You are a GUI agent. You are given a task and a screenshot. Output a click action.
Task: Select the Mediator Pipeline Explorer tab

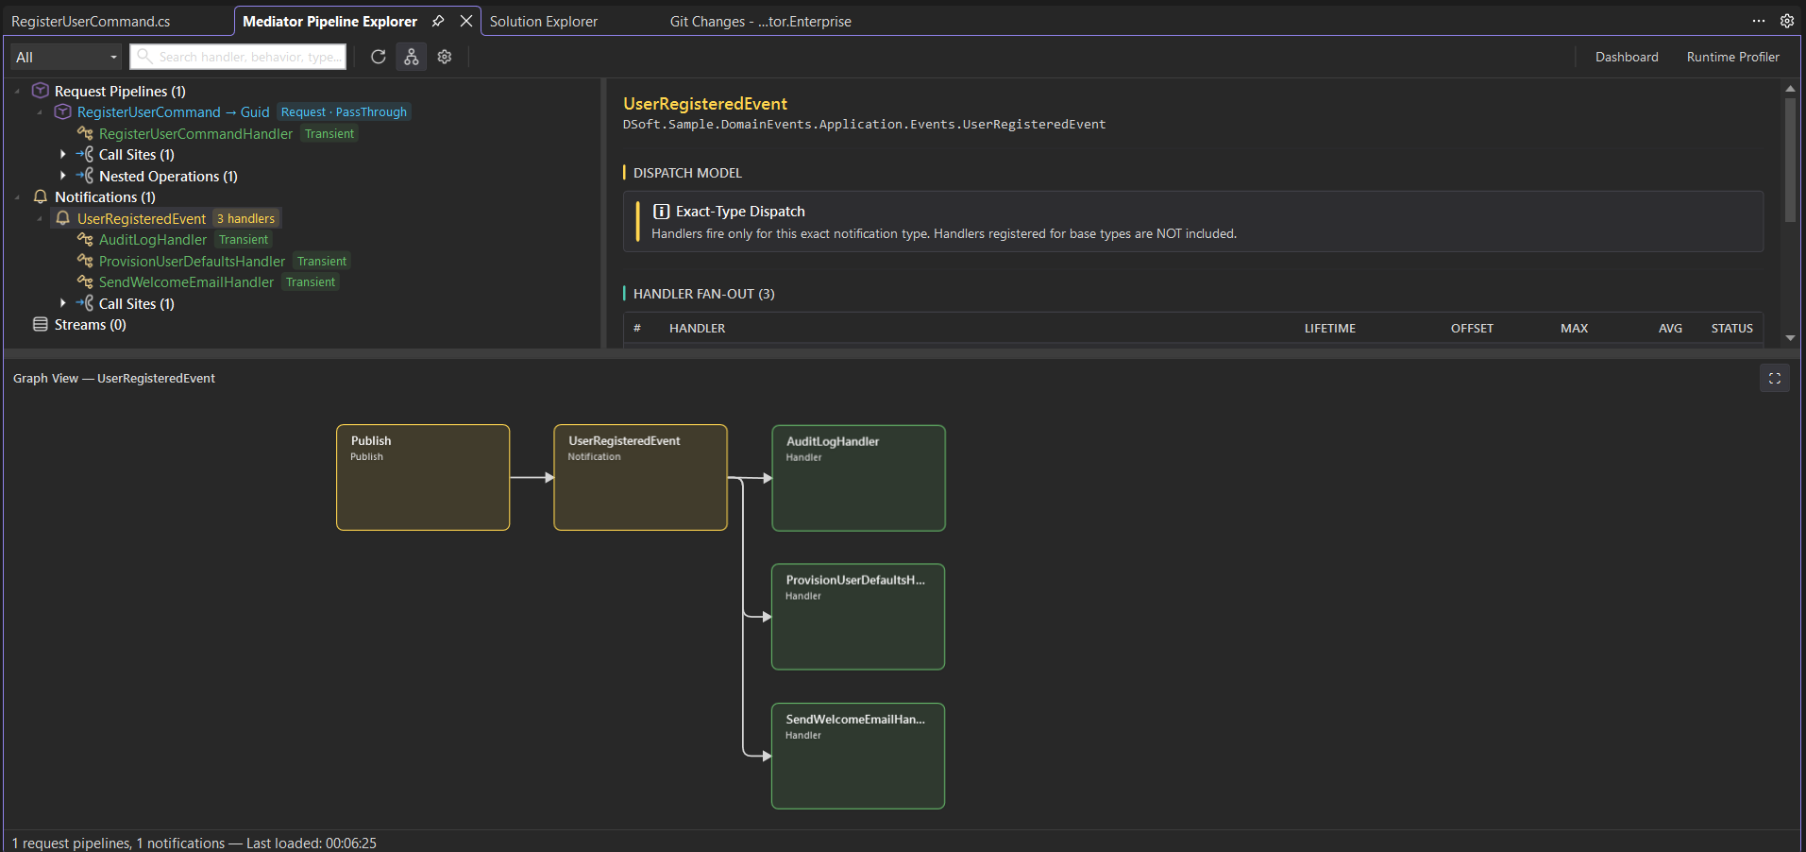coord(330,21)
